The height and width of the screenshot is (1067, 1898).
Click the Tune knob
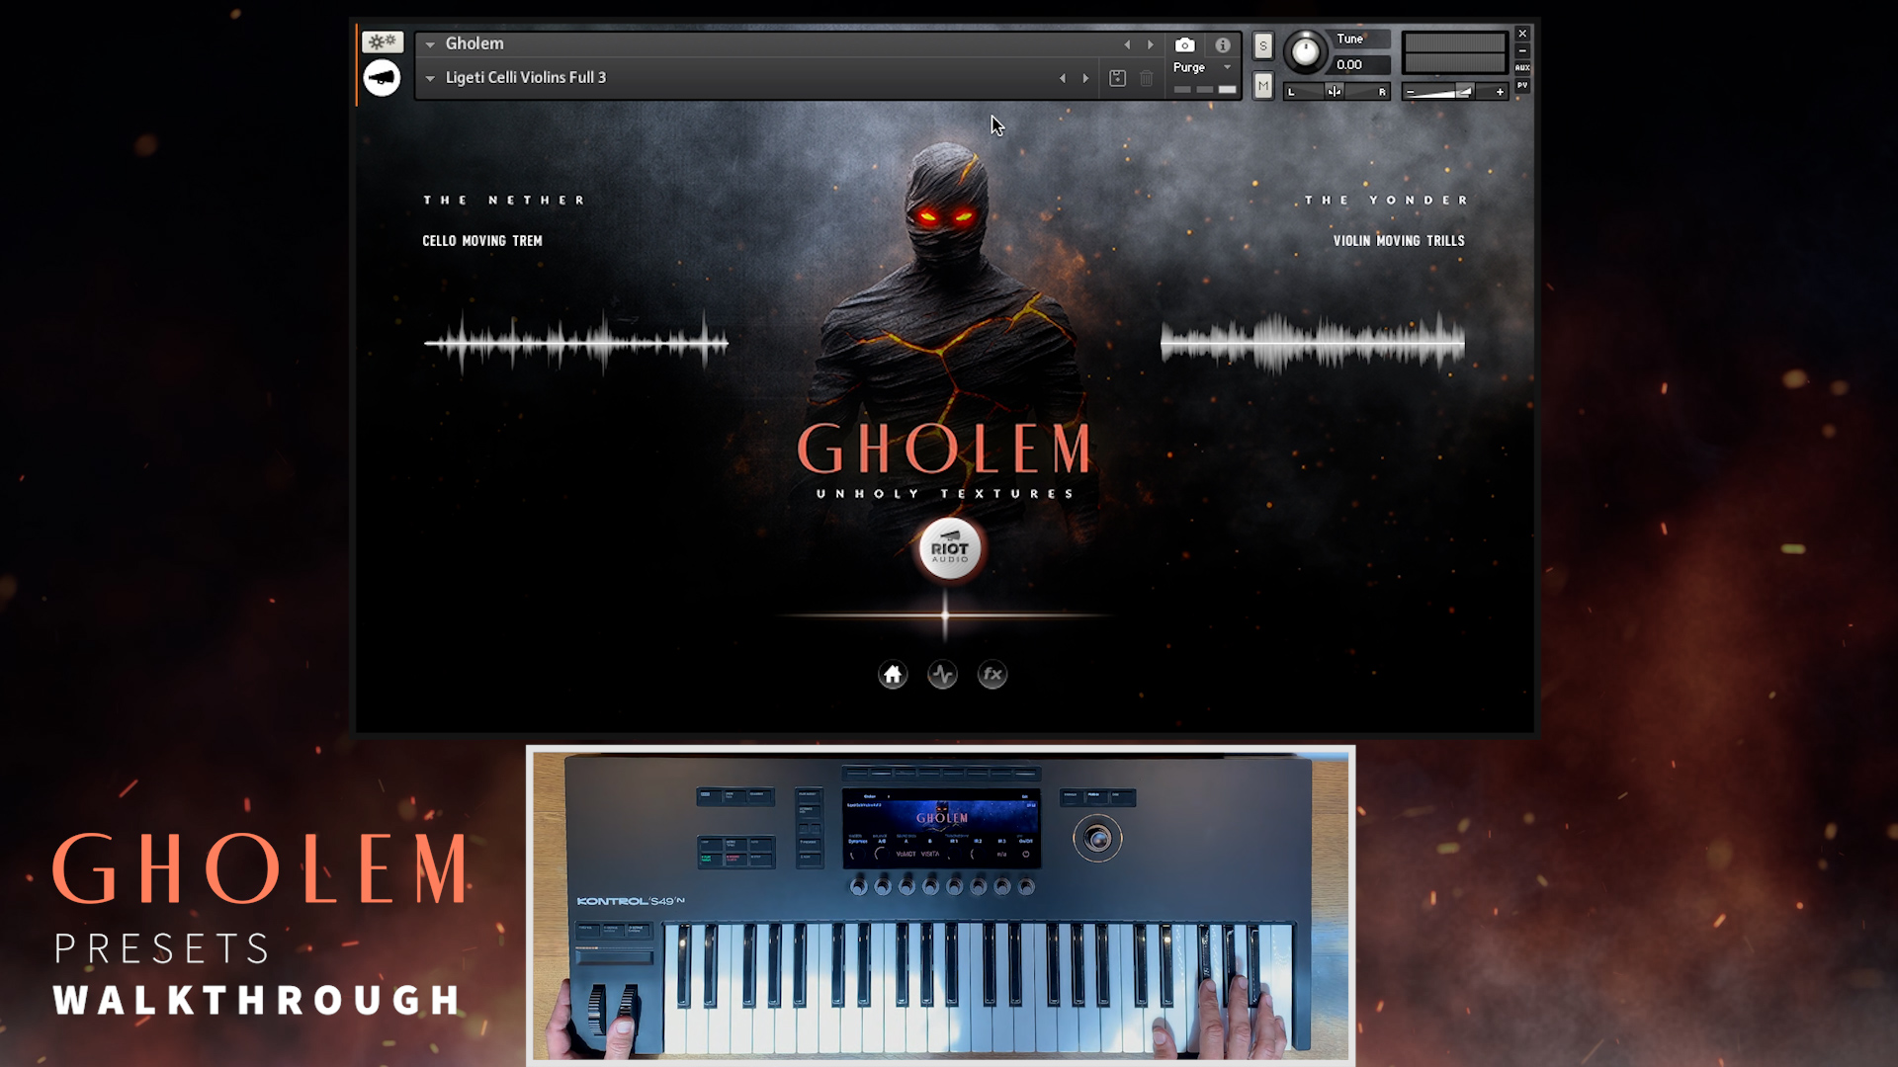point(1305,51)
